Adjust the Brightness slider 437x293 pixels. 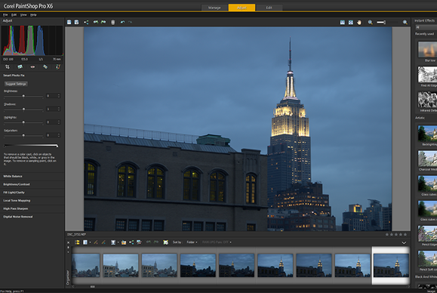pyautogui.click(x=23, y=96)
